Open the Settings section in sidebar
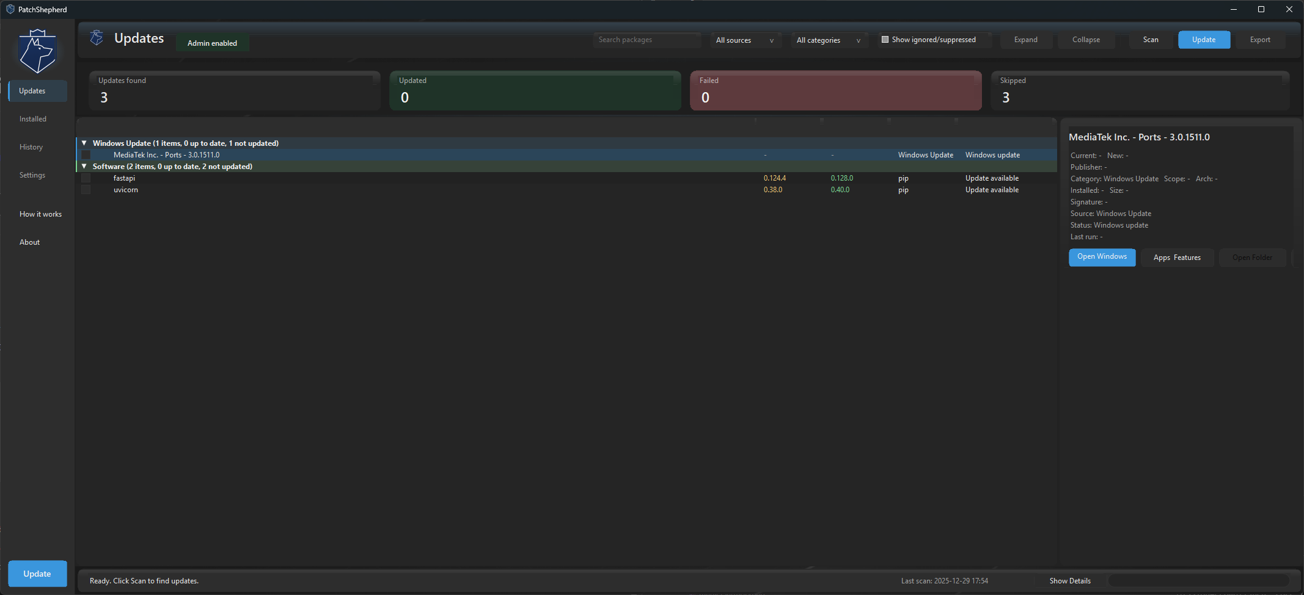 pos(32,175)
